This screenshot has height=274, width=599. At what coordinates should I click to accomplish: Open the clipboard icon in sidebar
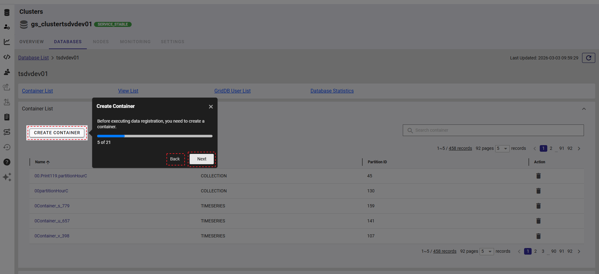coord(7,117)
